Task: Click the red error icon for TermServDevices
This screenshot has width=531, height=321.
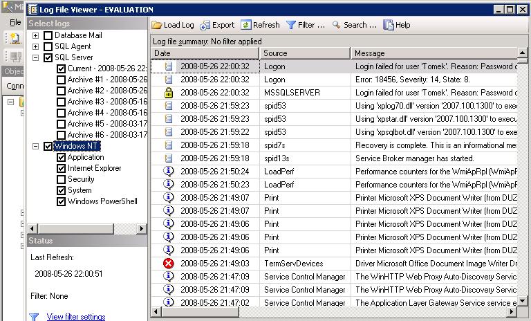Action: point(168,264)
